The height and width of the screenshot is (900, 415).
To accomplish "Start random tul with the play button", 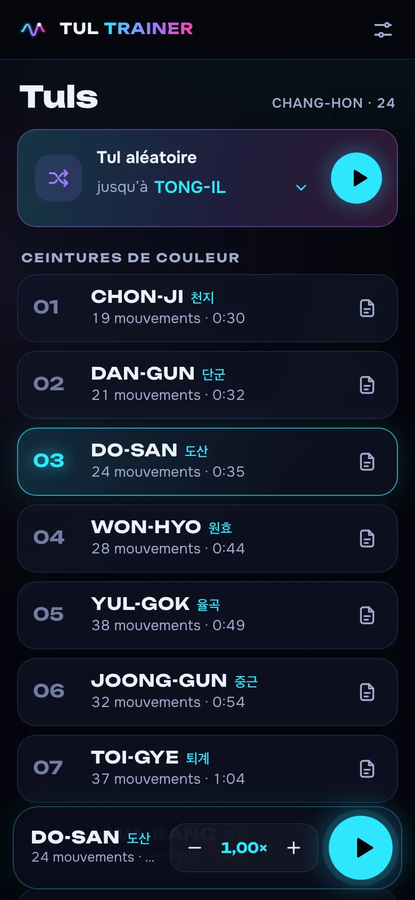I will coord(356,178).
